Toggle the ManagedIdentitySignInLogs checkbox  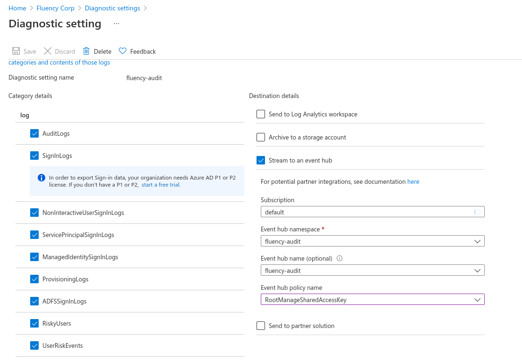click(34, 257)
